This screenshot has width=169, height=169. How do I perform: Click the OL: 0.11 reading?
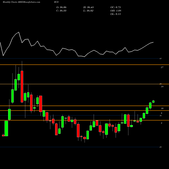116,14
